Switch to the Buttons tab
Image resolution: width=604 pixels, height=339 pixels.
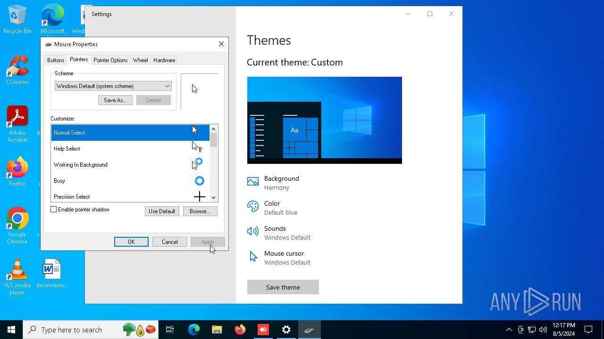[56, 60]
